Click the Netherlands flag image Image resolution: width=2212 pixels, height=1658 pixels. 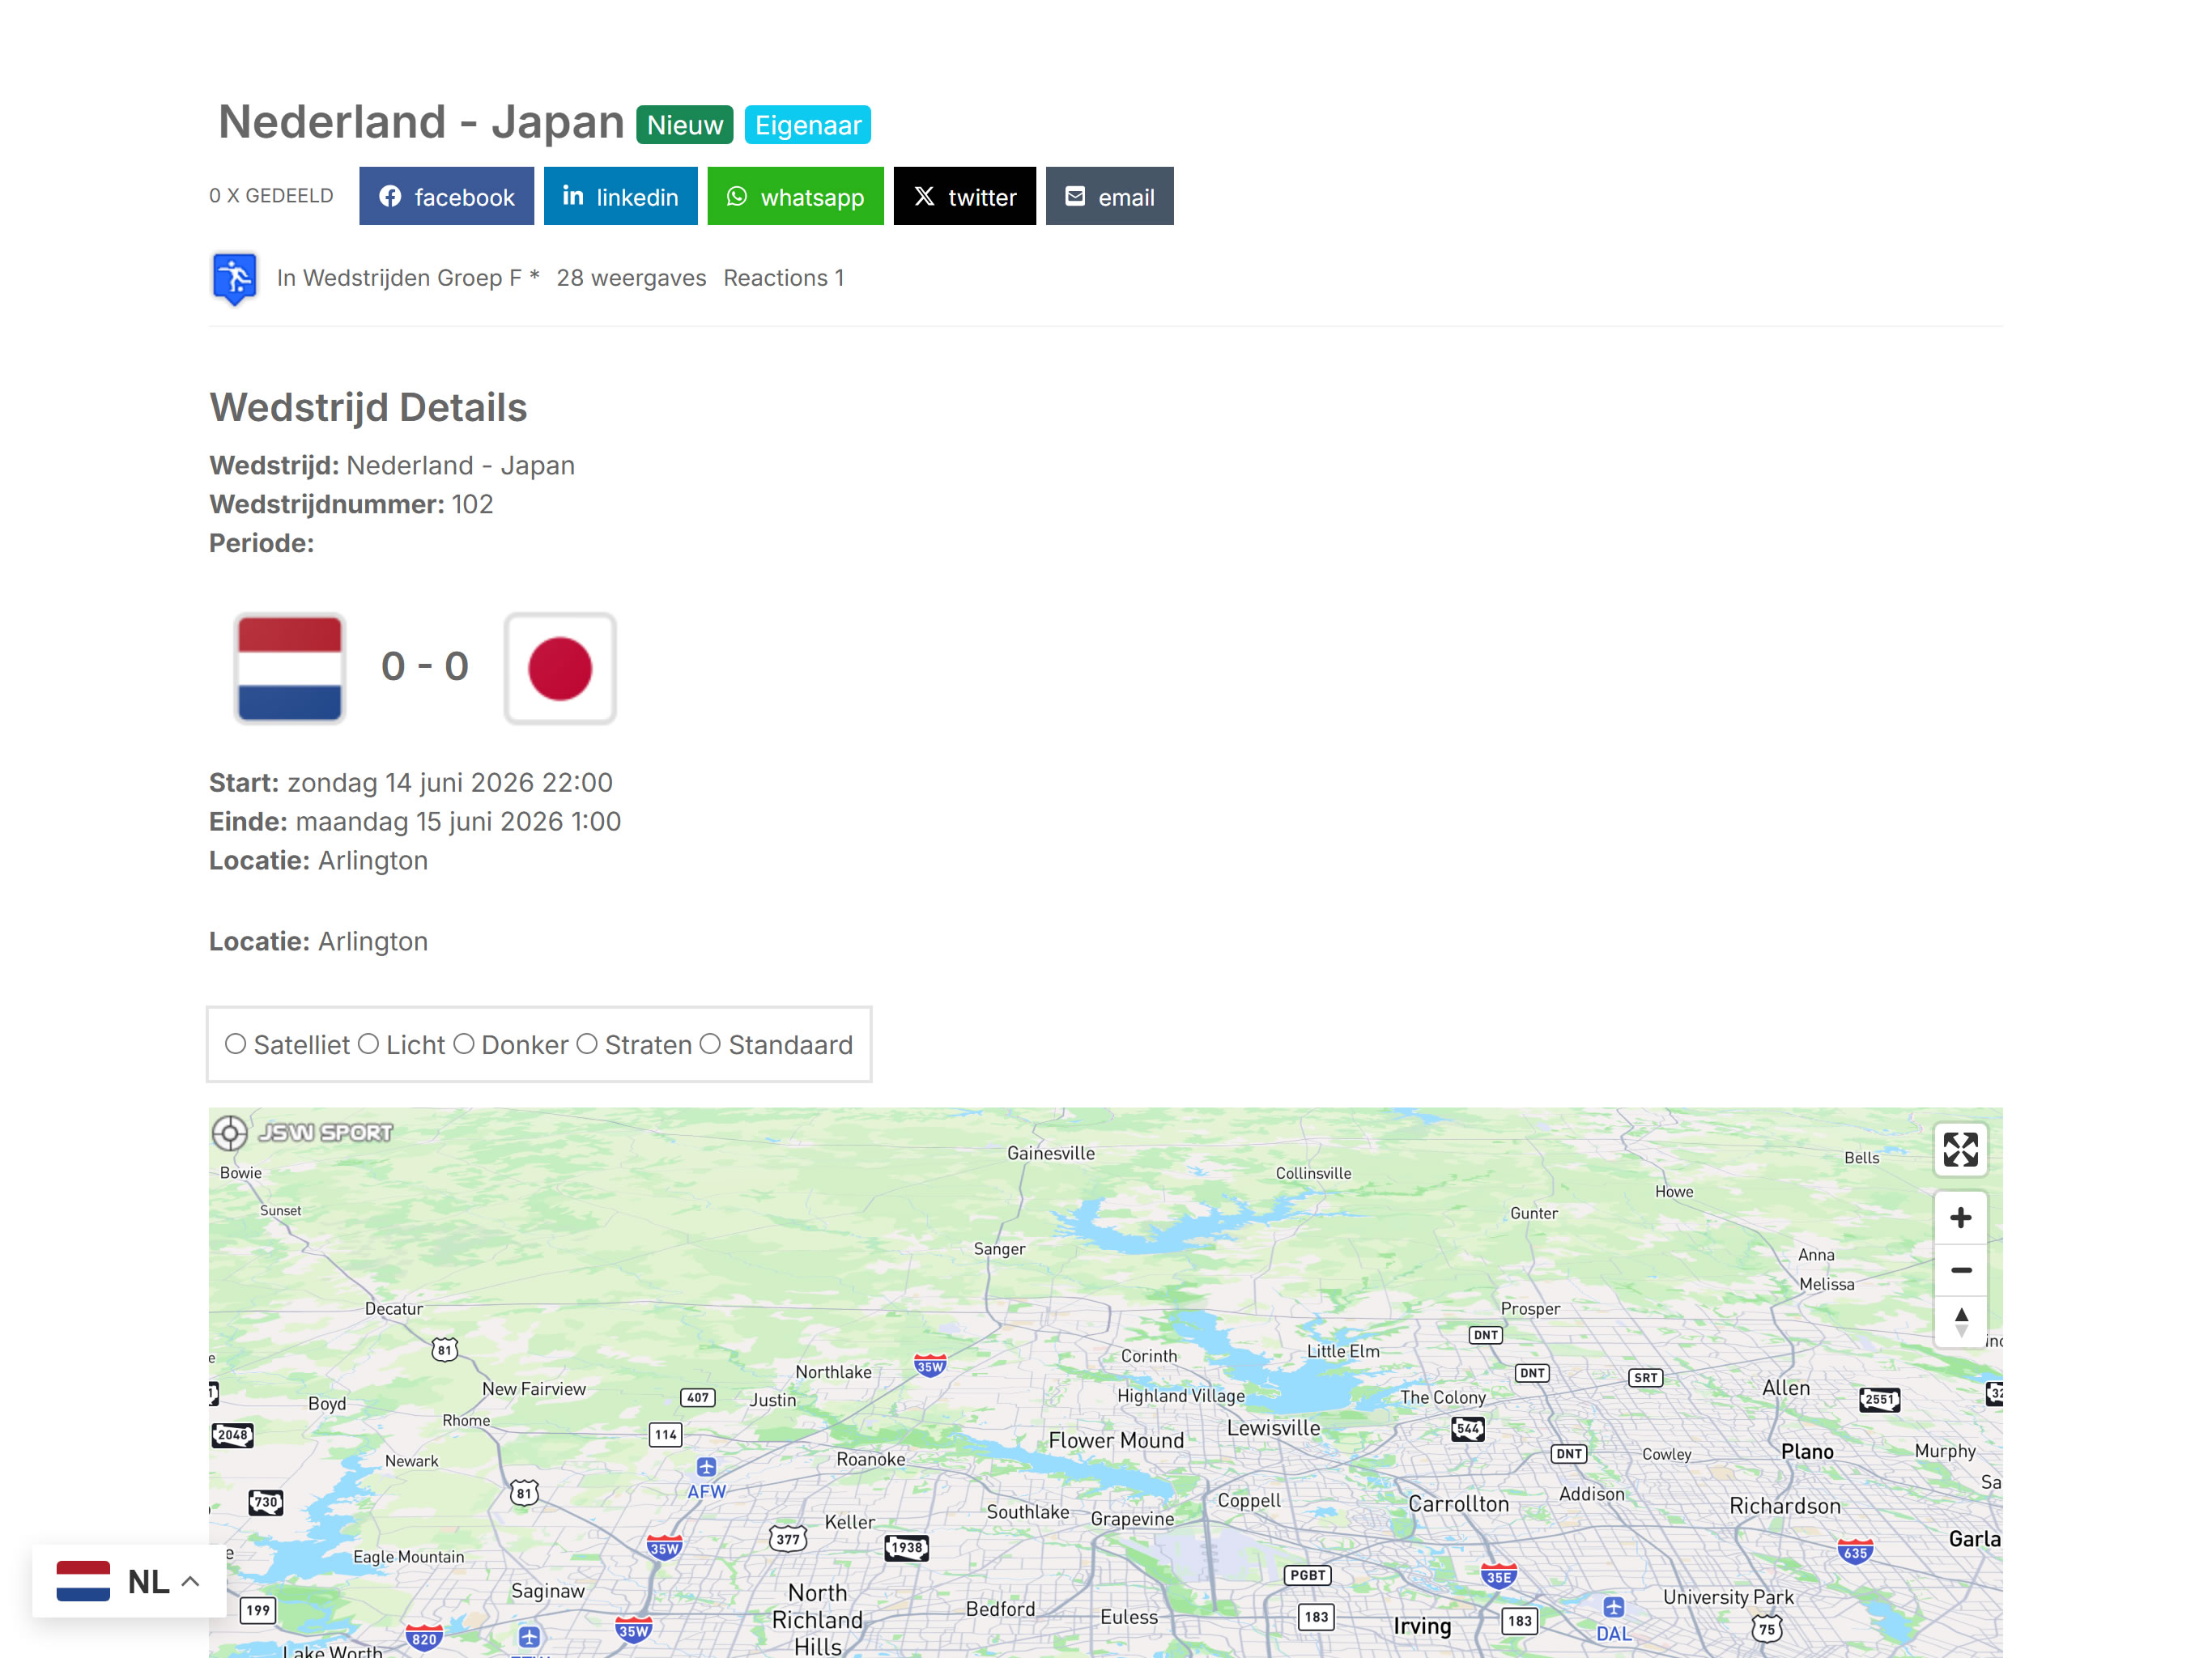pos(290,668)
